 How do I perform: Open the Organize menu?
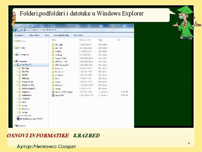click(x=20, y=35)
